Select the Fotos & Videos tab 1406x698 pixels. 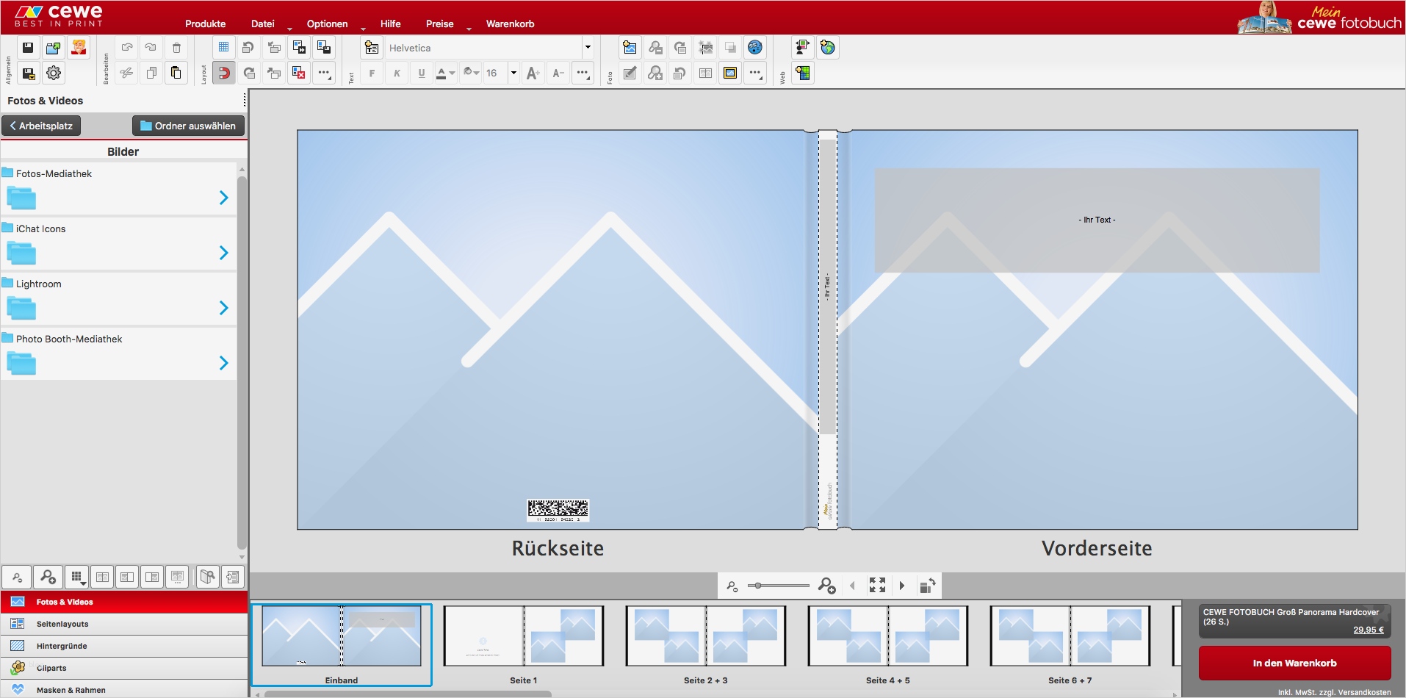point(124,602)
